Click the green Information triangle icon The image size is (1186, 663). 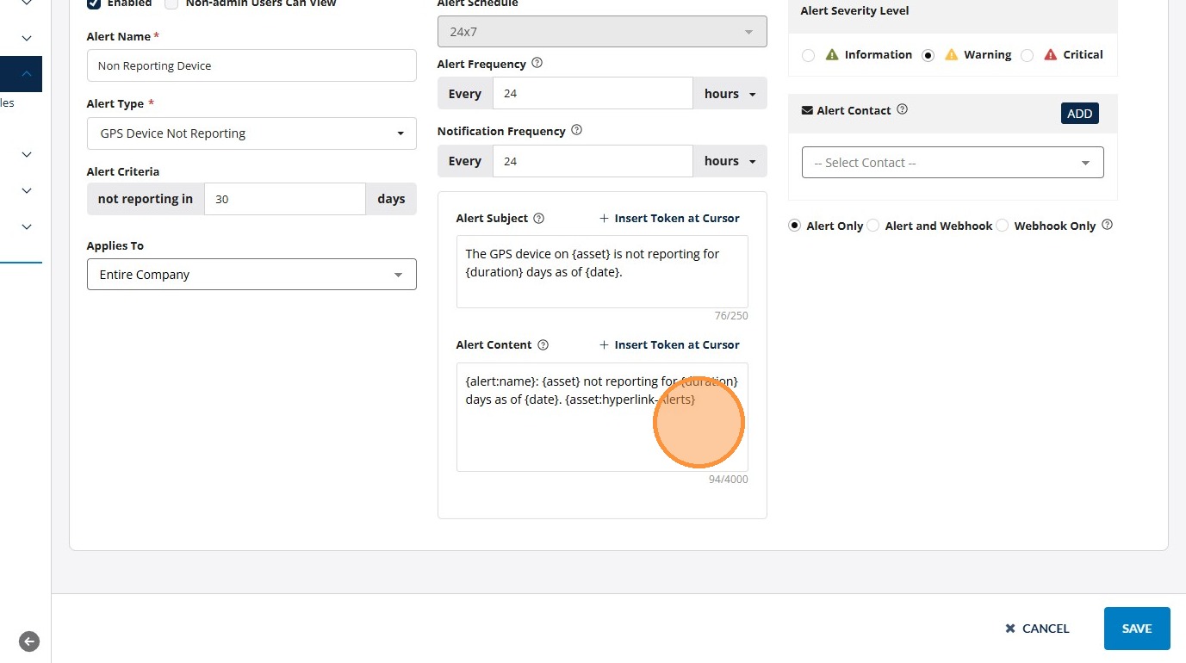832,54
